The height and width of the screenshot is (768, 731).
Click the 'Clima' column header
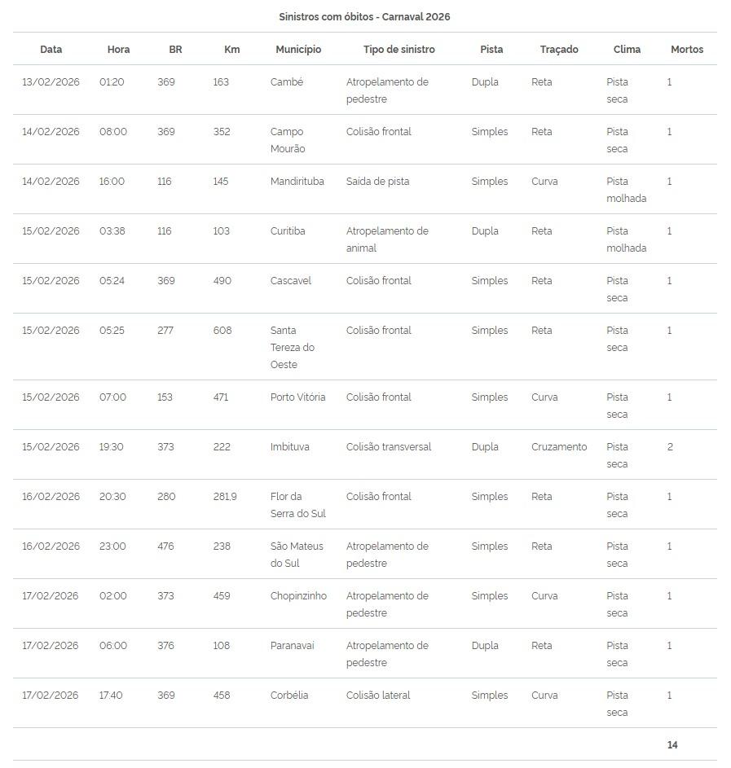coord(627,50)
